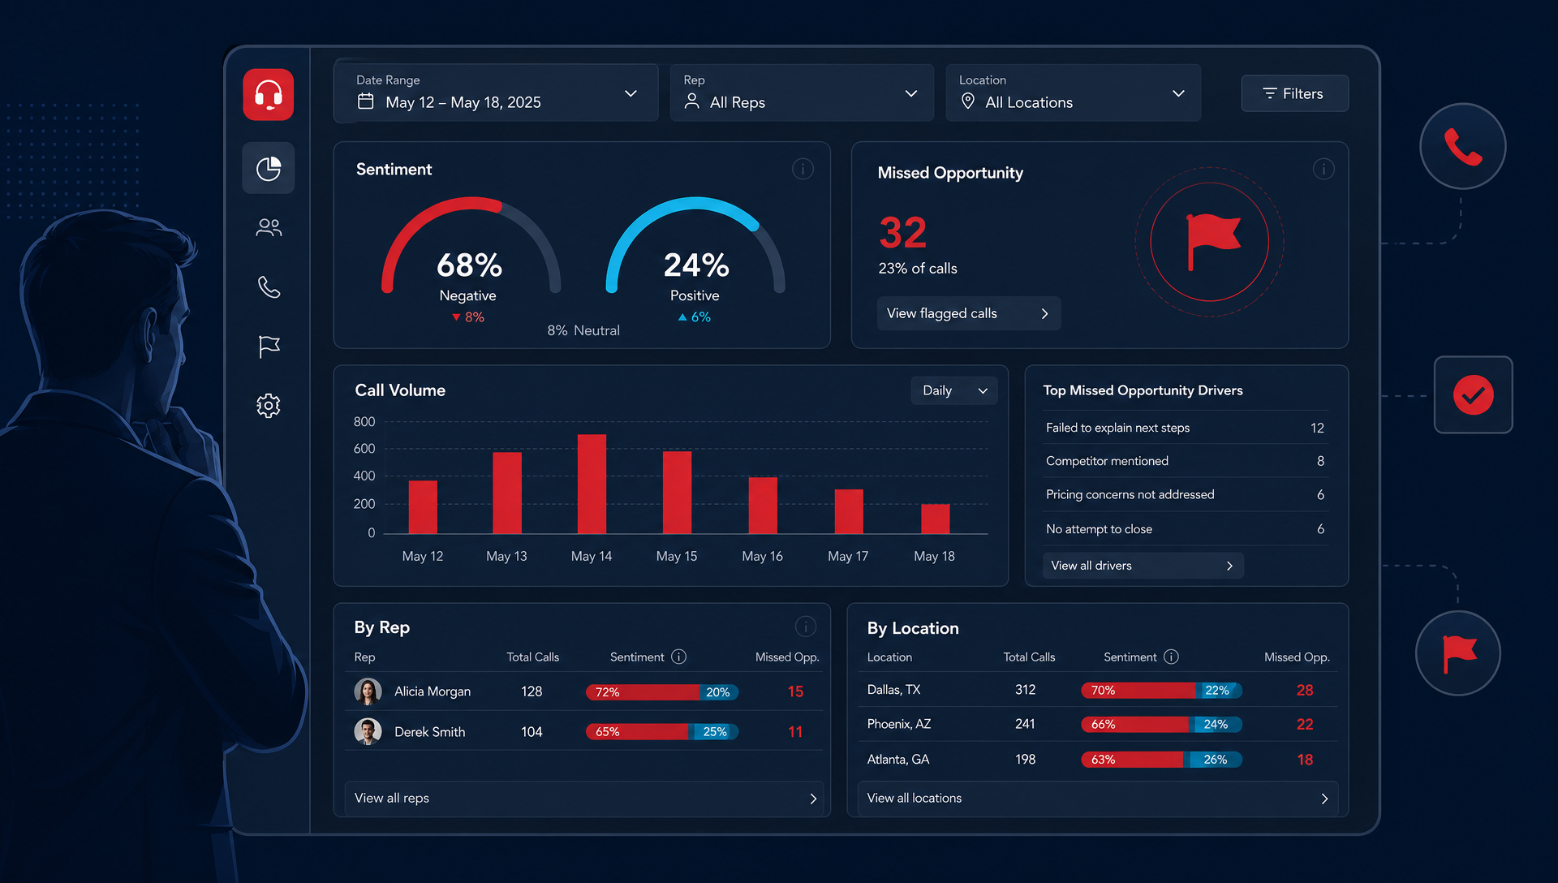Click the May 15 call volume bar
The image size is (1558, 883).
click(677, 492)
